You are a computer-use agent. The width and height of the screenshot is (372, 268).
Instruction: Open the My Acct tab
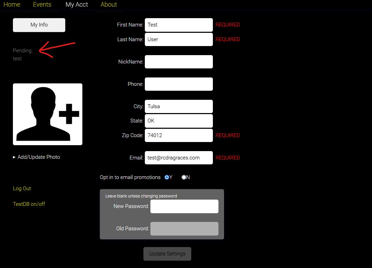click(x=77, y=5)
